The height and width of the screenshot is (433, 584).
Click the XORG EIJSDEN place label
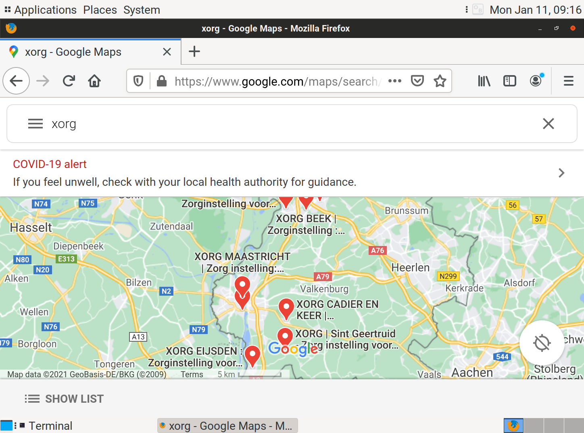click(x=196, y=357)
